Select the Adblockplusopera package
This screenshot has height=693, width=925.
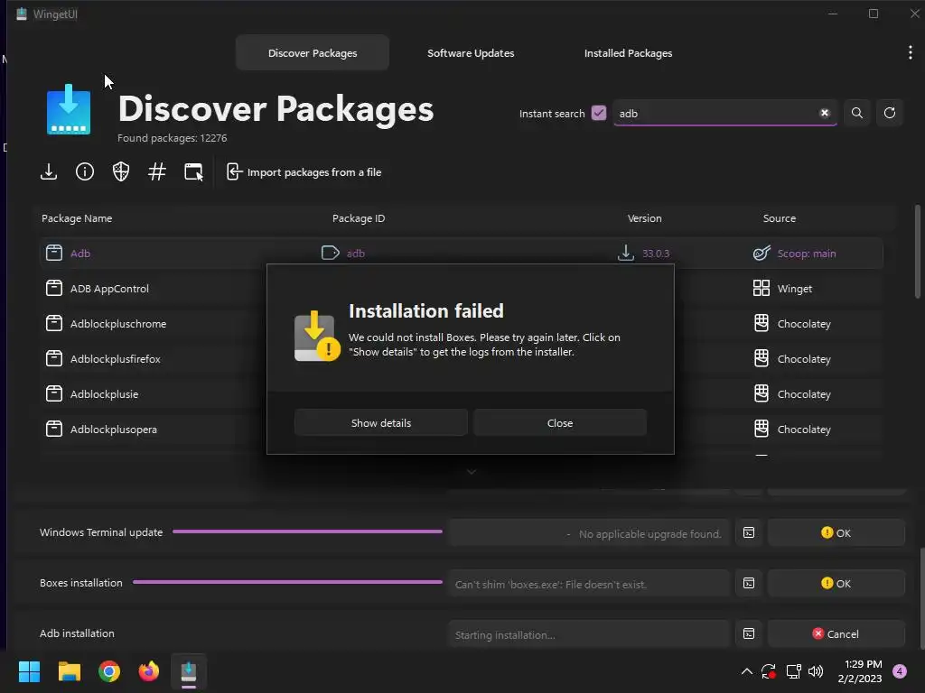point(114,430)
